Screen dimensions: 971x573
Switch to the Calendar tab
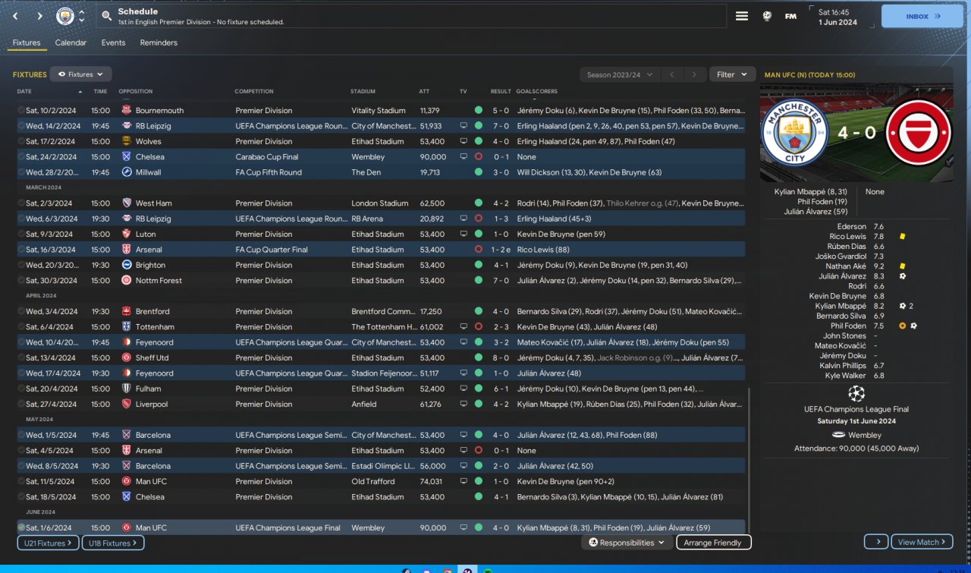[x=71, y=43]
